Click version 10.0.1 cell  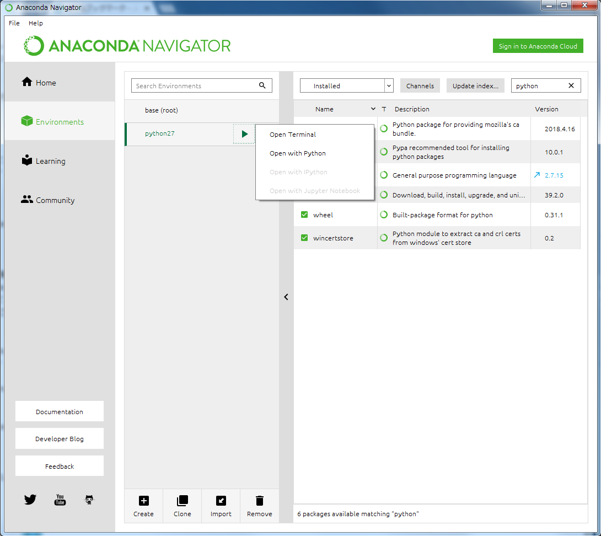tap(554, 152)
